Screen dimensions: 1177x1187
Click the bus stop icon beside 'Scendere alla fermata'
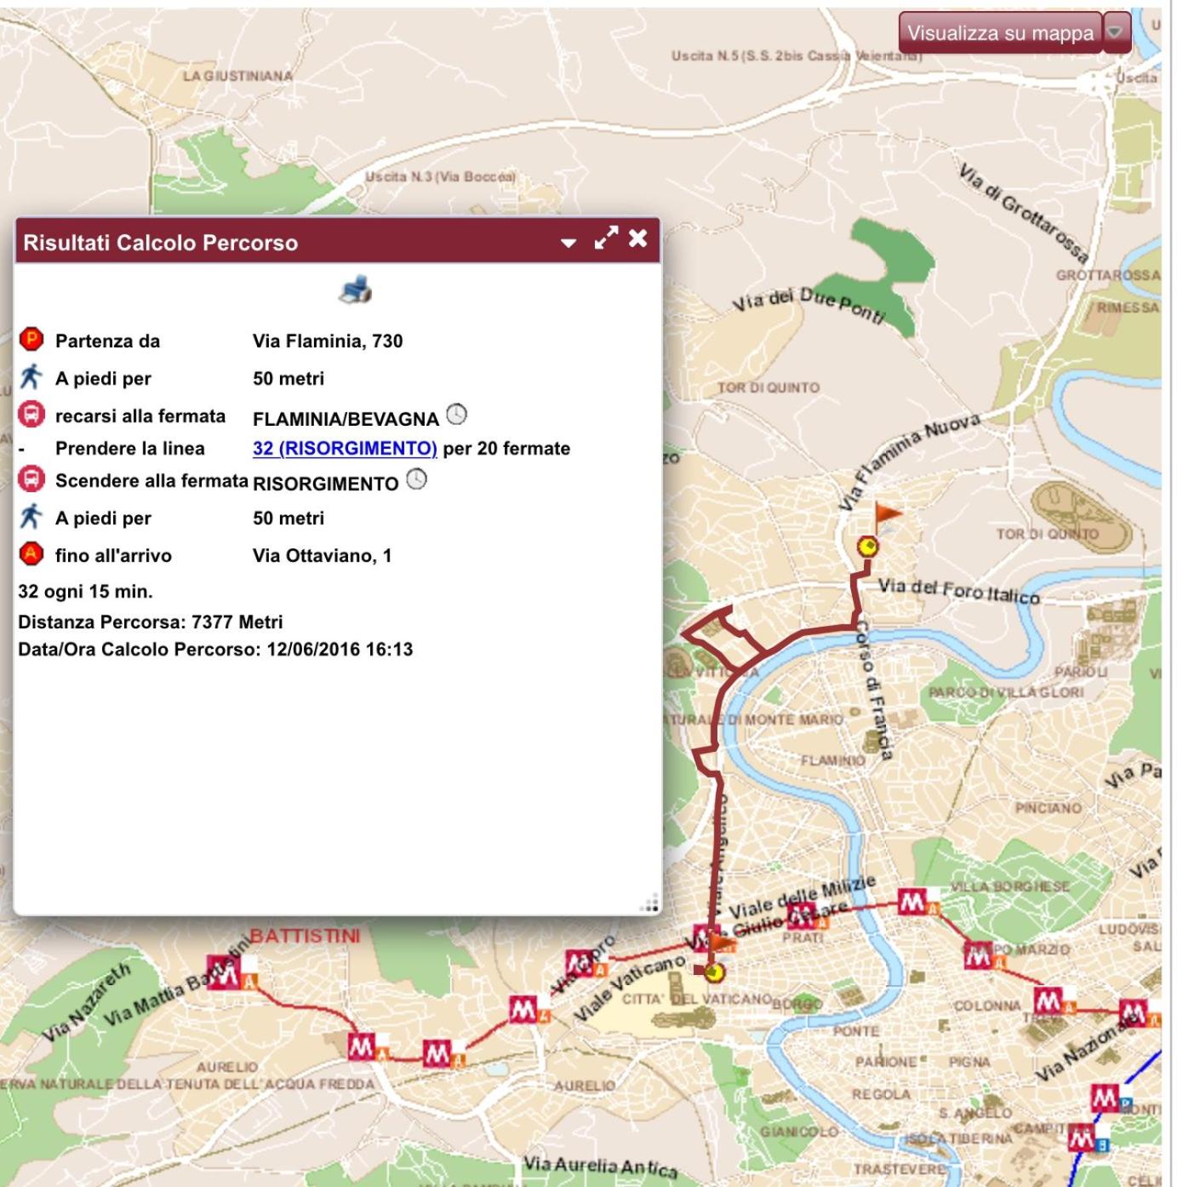point(31,480)
